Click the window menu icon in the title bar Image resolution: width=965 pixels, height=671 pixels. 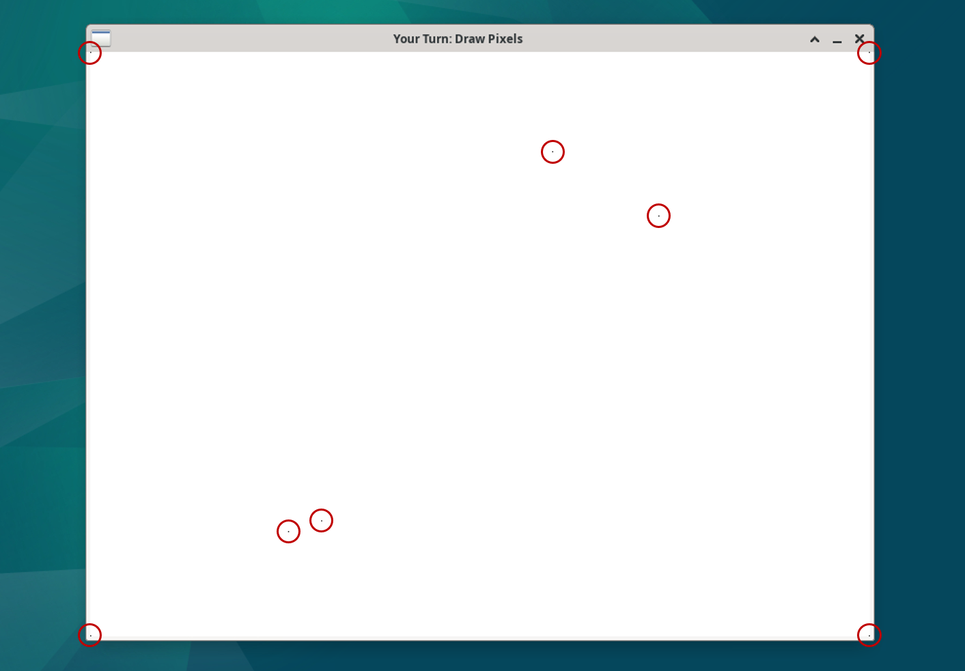[101, 38]
